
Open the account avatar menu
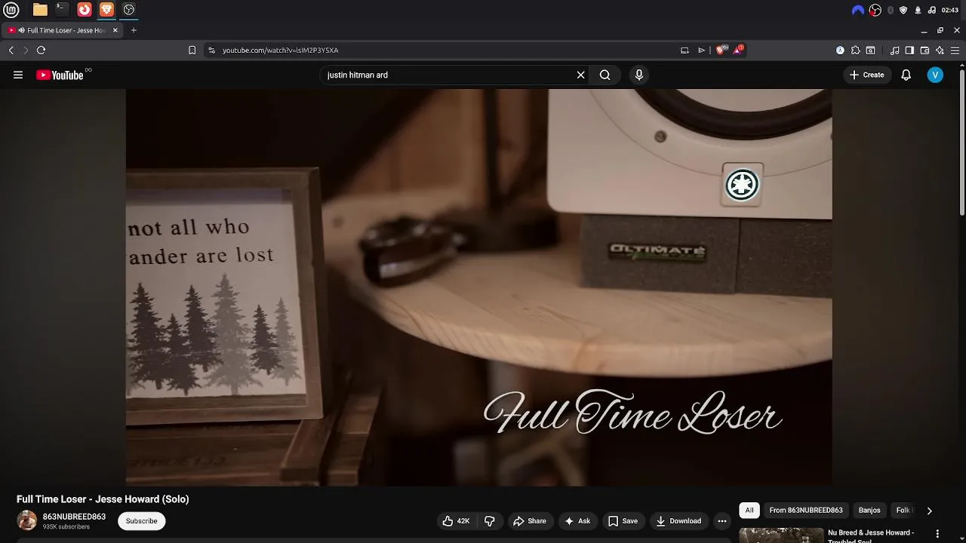pyautogui.click(x=935, y=75)
